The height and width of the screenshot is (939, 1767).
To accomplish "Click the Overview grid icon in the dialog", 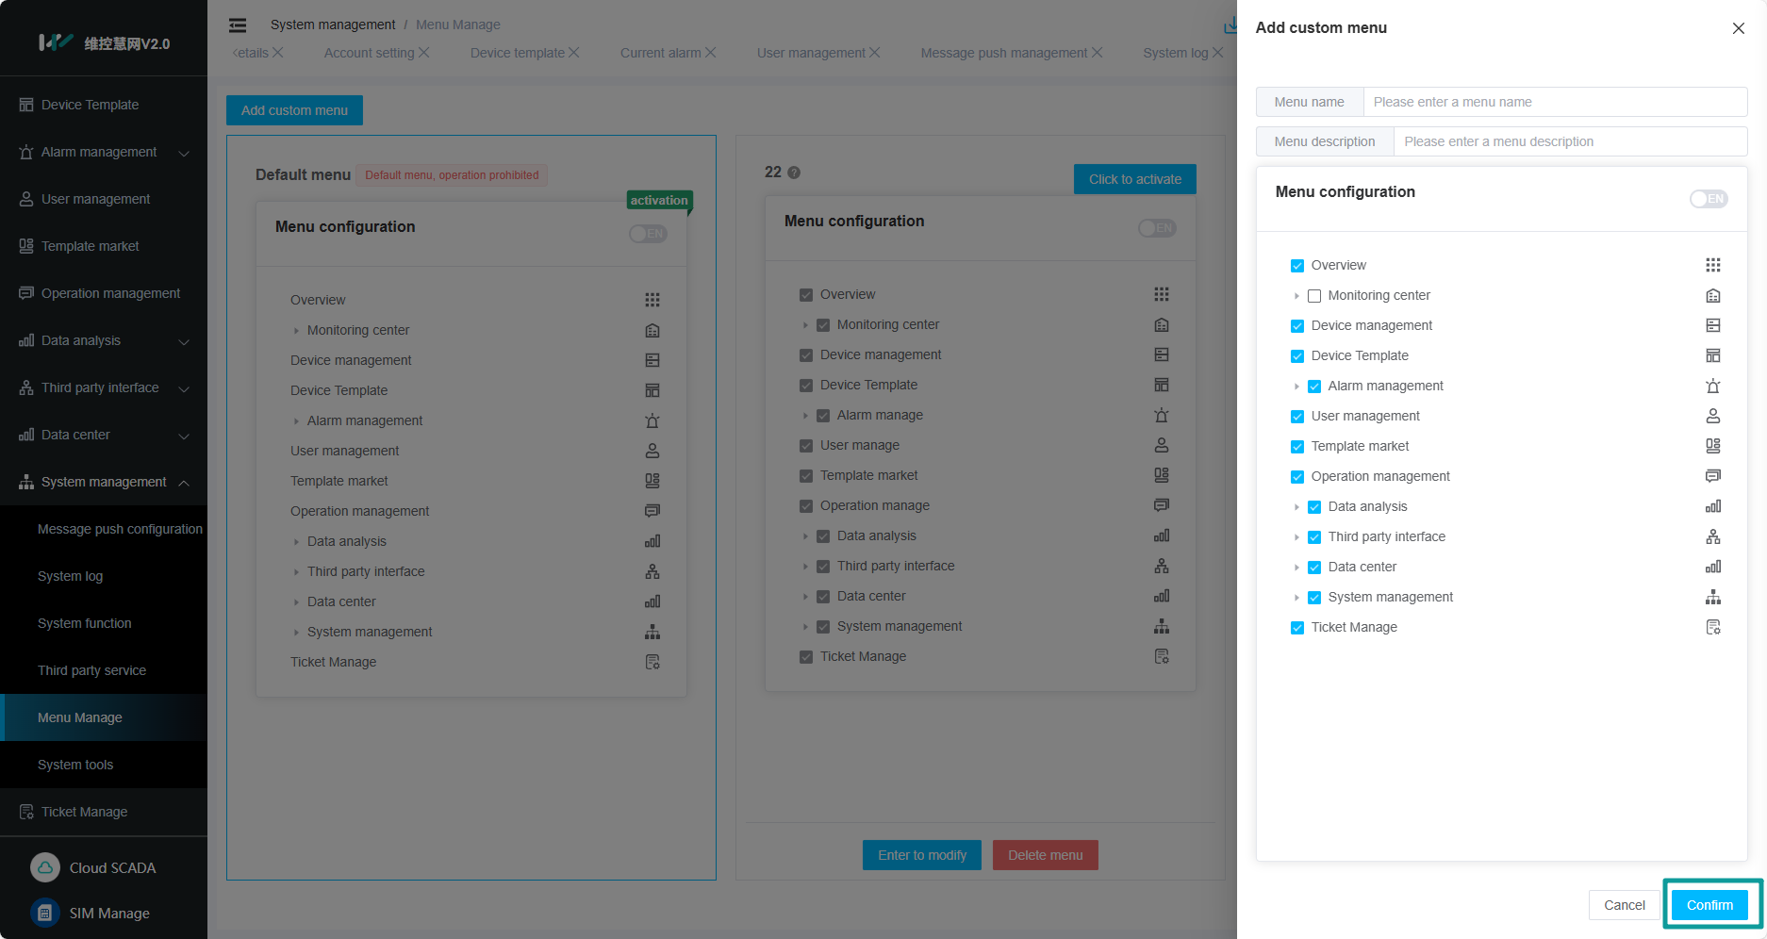I will 1712,265.
